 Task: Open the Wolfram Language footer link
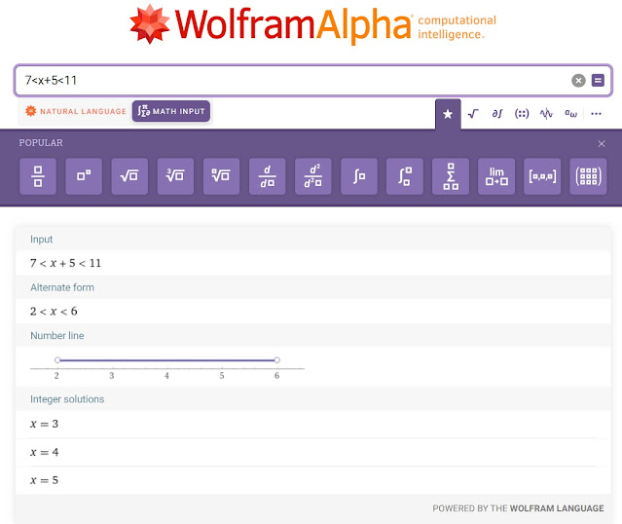point(557,508)
